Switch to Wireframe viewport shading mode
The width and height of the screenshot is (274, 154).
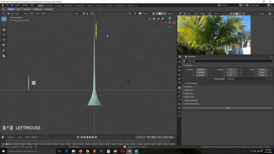tap(157, 14)
